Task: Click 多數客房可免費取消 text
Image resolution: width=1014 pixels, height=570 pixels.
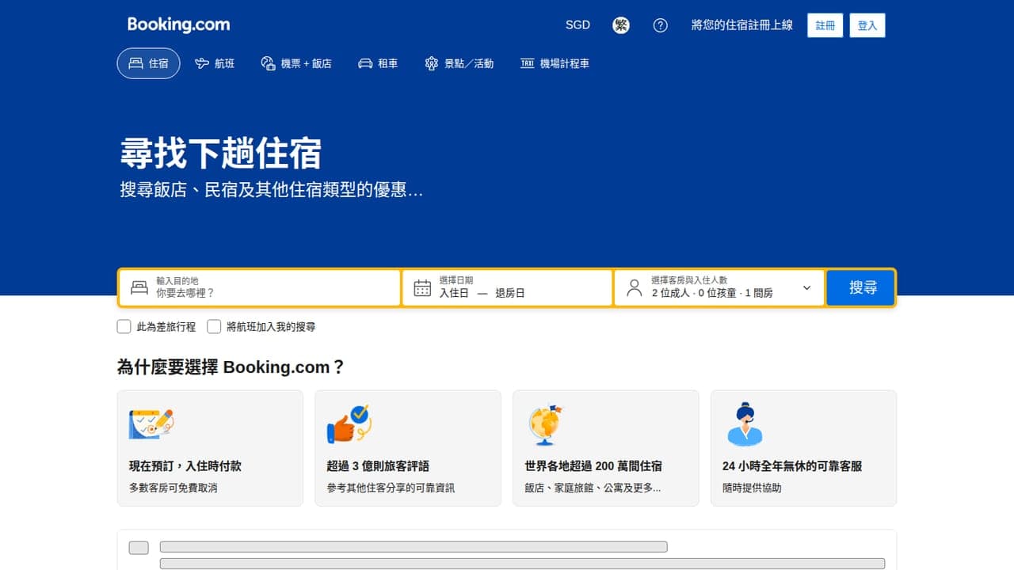Action: pos(173,488)
